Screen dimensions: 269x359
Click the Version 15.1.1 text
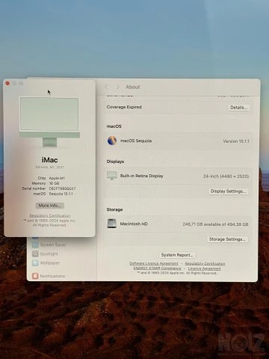coord(236,141)
